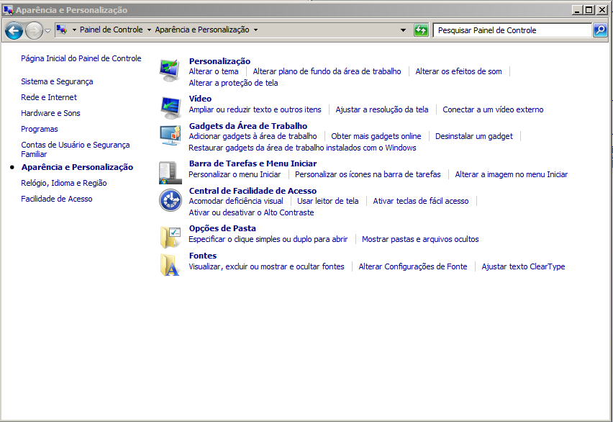Click Visualizar, excluir ou mostrar fontes
613x422 pixels.
[267, 266]
